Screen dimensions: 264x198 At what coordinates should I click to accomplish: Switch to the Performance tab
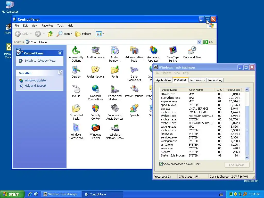[197, 80]
